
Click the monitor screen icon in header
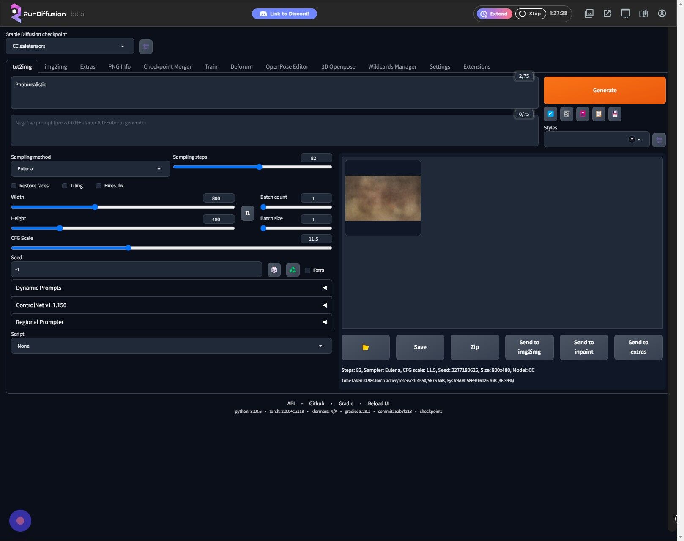click(x=625, y=14)
